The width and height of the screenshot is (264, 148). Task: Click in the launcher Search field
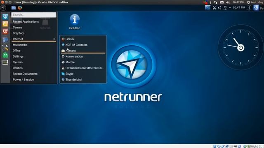[34, 15]
